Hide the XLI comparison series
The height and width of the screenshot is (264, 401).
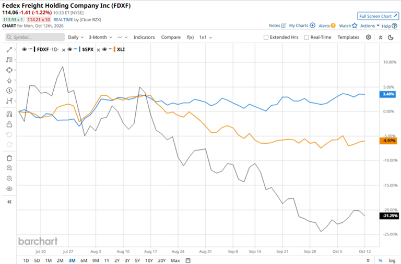tap(104, 49)
